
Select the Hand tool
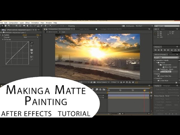(x=5, y=26)
